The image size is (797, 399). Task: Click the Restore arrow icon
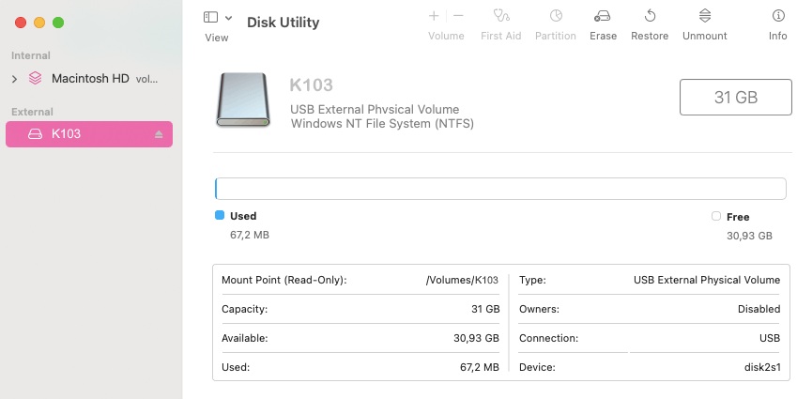(x=650, y=16)
